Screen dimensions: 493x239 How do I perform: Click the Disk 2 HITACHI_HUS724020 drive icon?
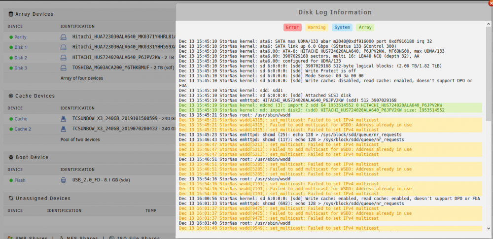point(64,58)
